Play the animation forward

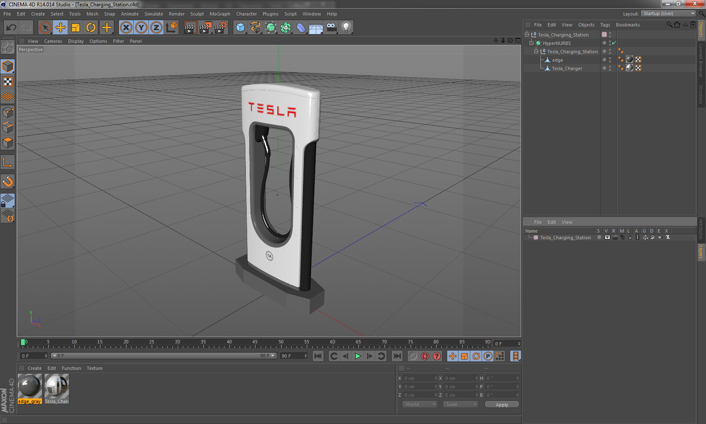[358, 356]
